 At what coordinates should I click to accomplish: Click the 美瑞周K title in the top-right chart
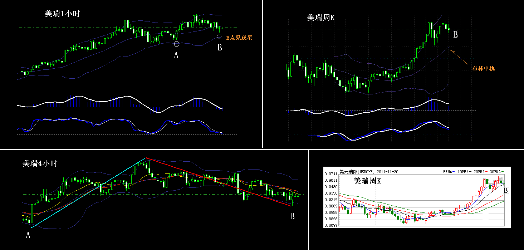pos(321,18)
